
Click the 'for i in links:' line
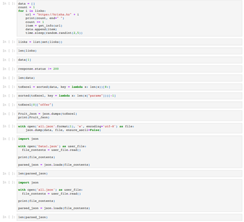32,11
